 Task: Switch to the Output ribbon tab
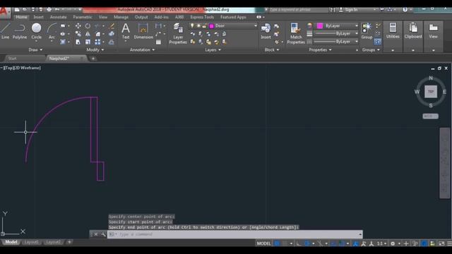141,17
